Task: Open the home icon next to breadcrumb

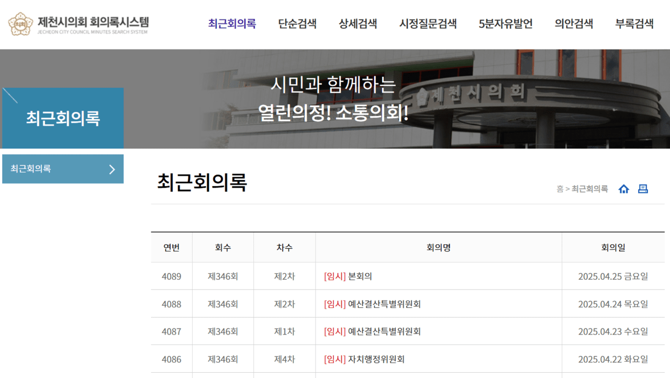Action: click(624, 189)
